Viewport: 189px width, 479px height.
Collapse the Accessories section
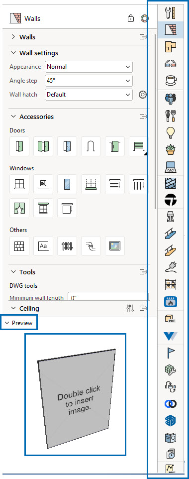pyautogui.click(x=13, y=117)
